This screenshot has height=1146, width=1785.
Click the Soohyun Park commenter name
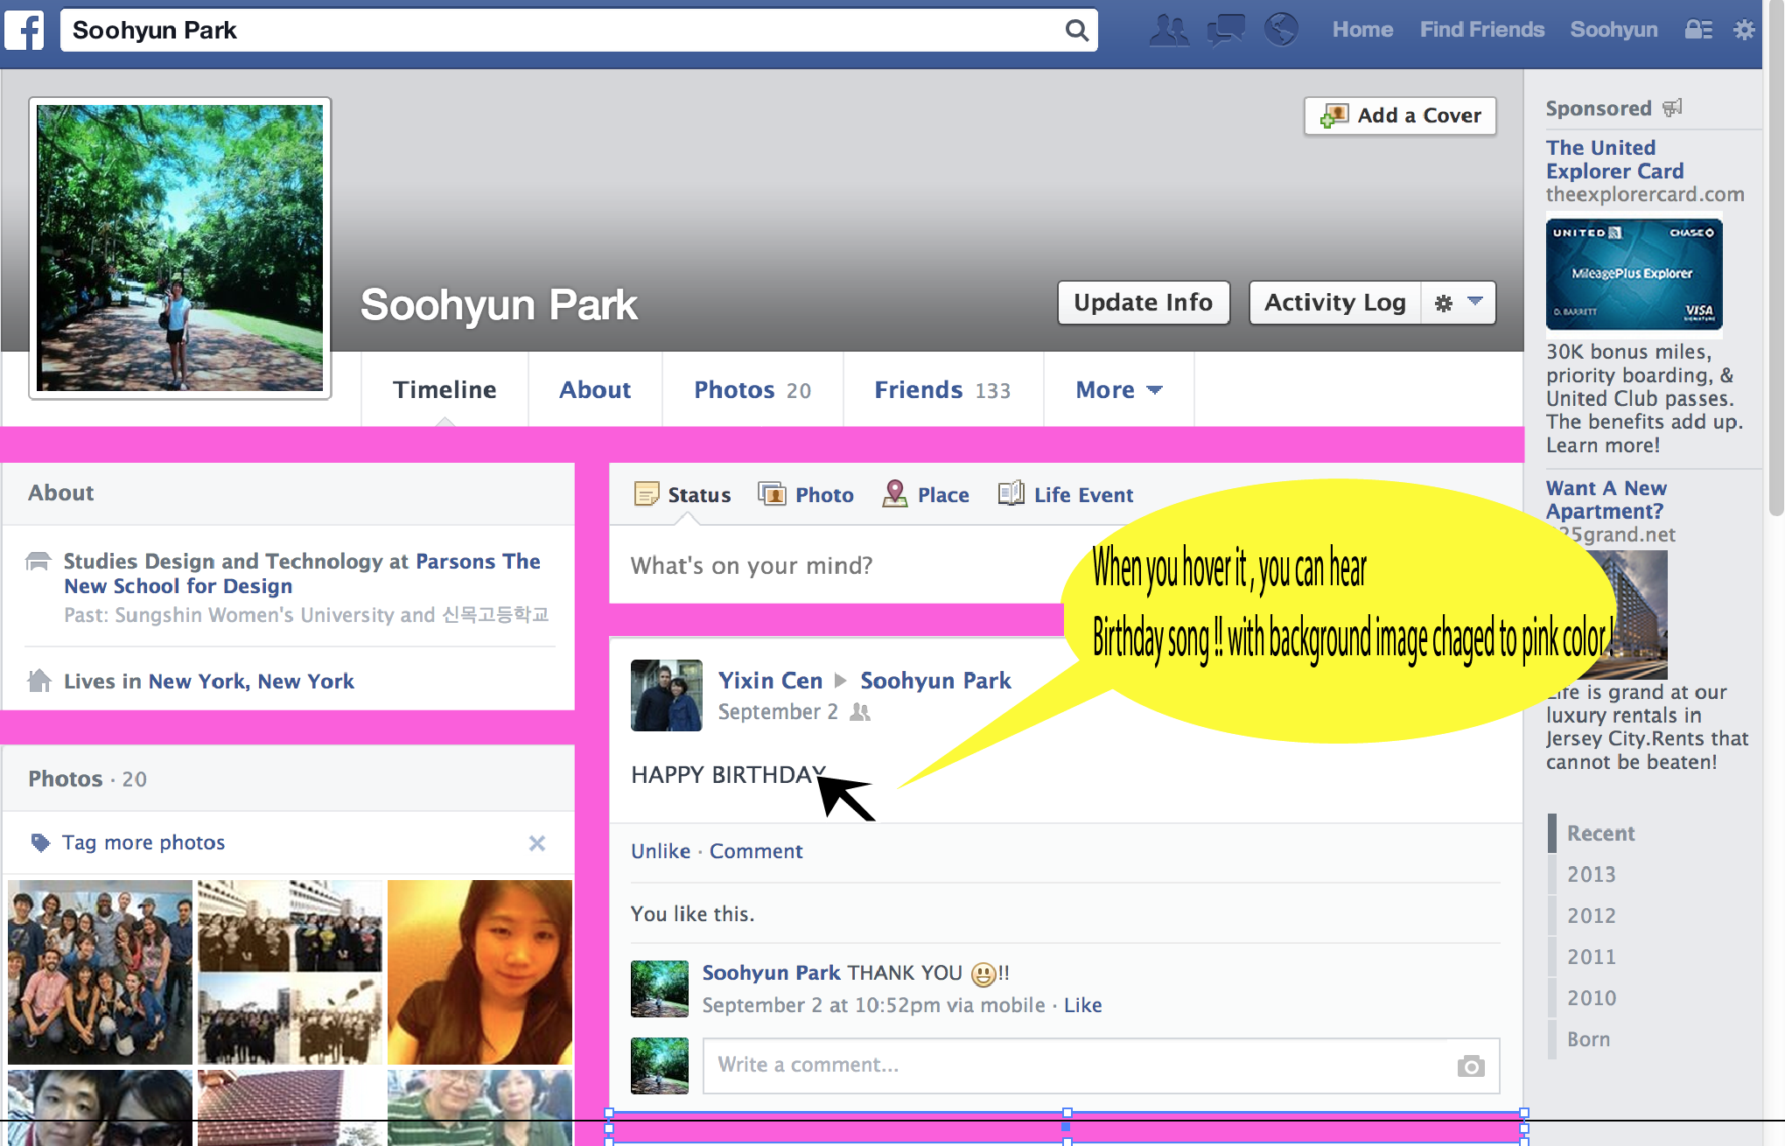[771, 973]
